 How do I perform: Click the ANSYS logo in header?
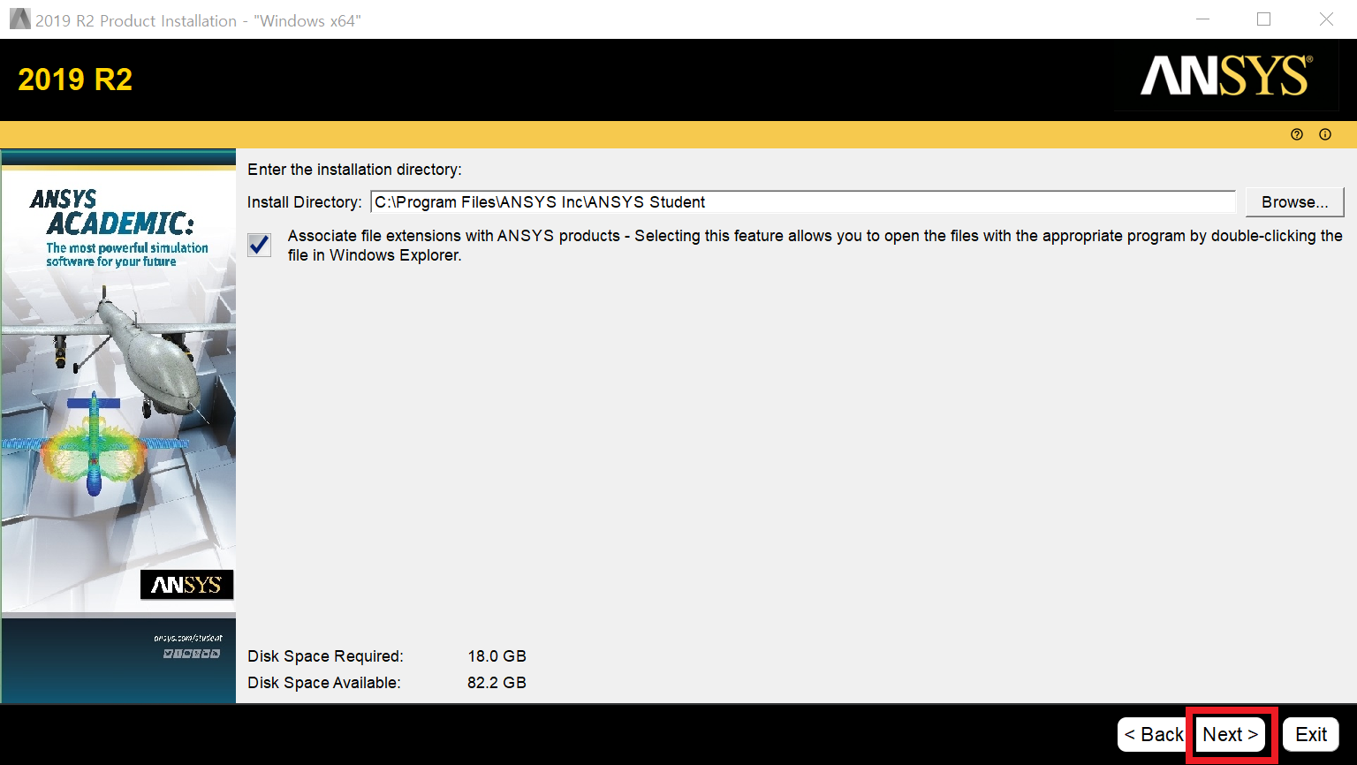1226,76
